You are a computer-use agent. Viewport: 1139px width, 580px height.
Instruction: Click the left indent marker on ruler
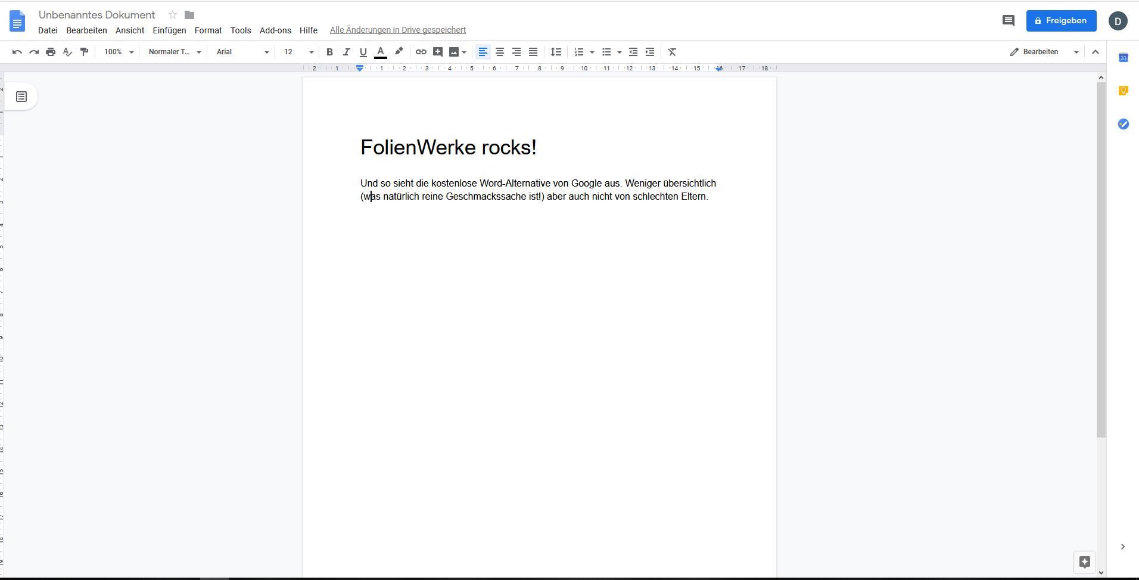point(360,69)
